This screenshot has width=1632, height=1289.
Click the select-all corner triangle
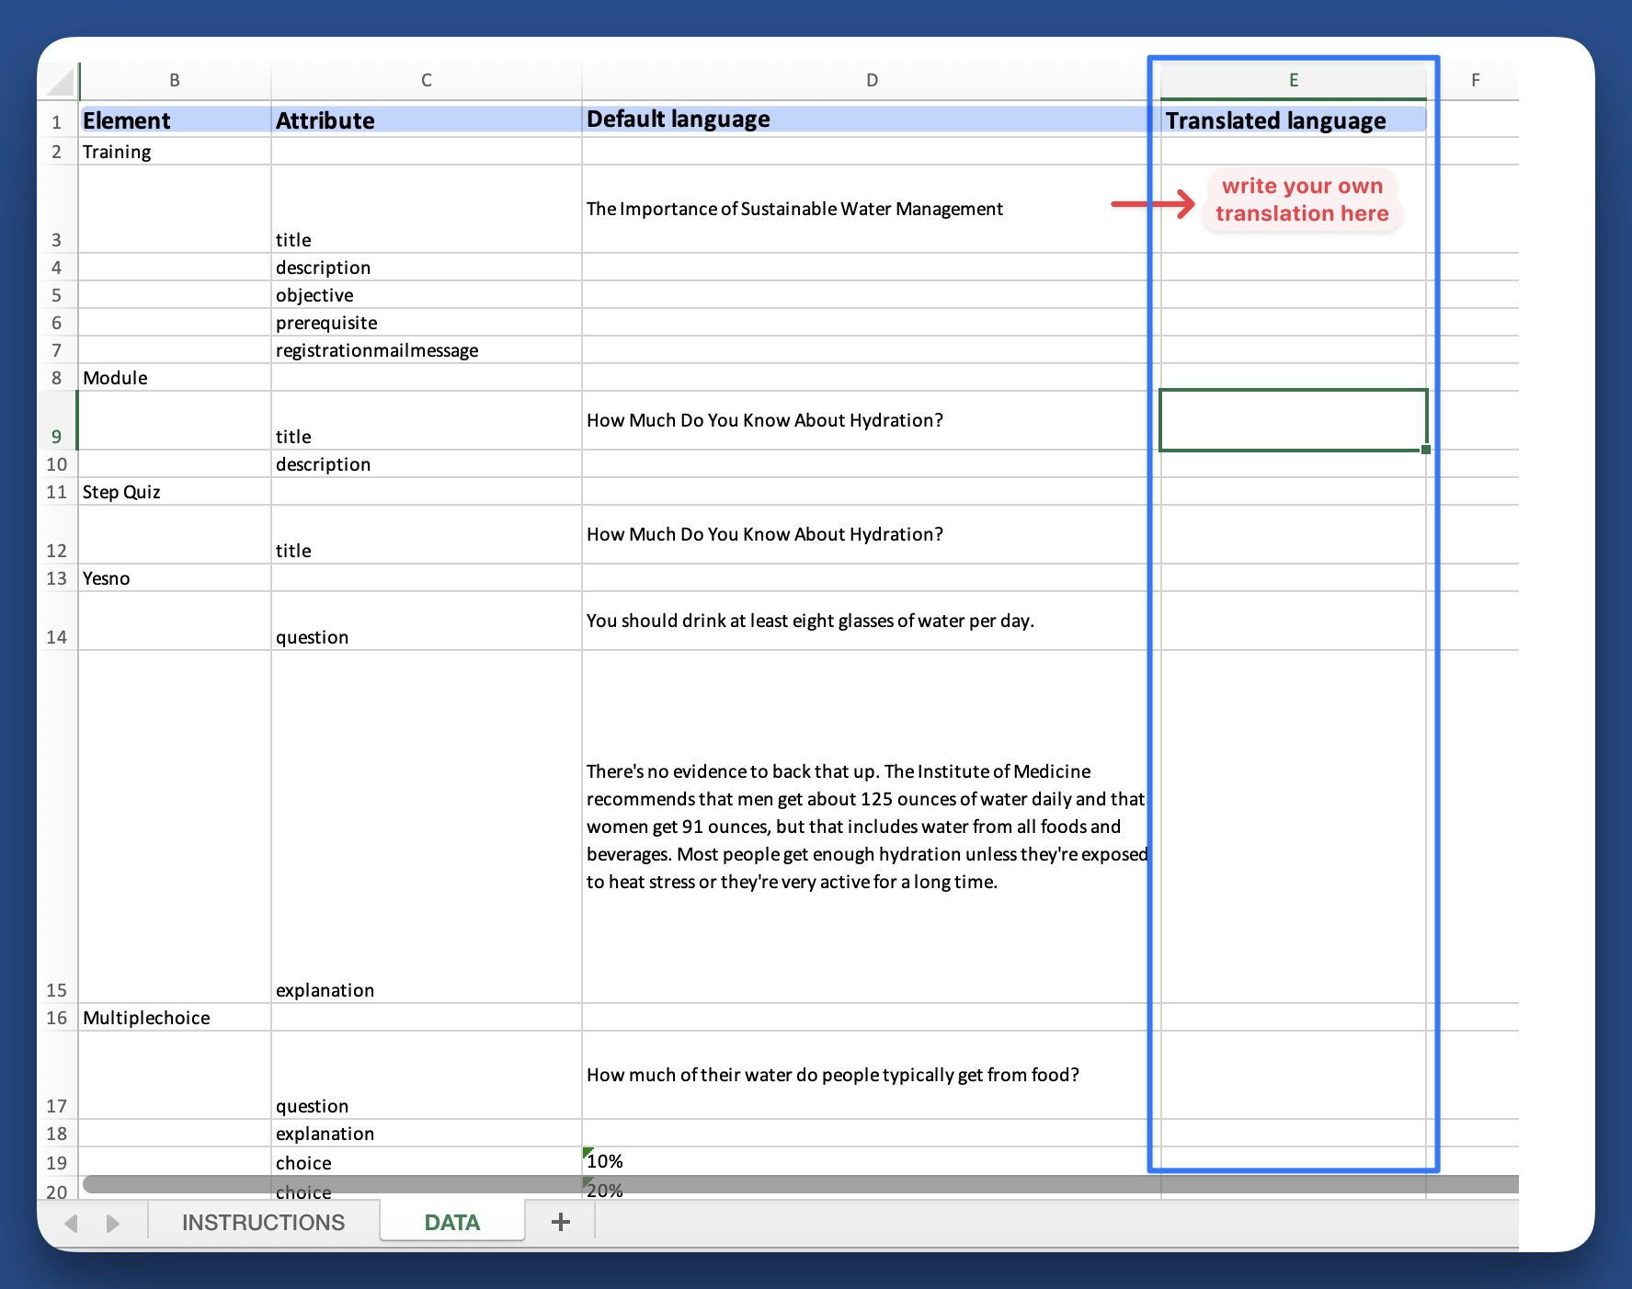pos(61,82)
